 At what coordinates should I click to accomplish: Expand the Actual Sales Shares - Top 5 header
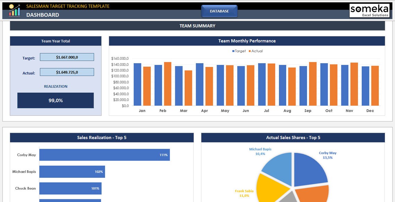(x=293, y=137)
